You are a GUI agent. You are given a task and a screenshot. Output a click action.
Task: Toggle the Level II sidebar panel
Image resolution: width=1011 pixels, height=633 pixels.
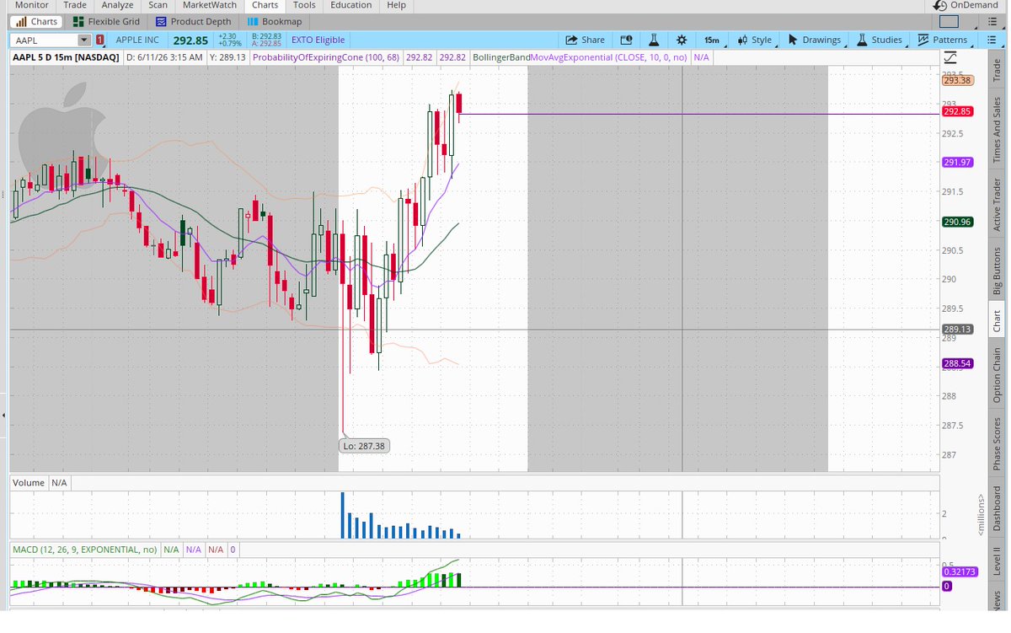(998, 561)
